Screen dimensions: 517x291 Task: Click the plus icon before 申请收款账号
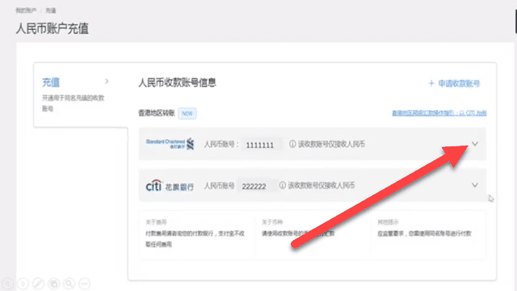point(431,83)
